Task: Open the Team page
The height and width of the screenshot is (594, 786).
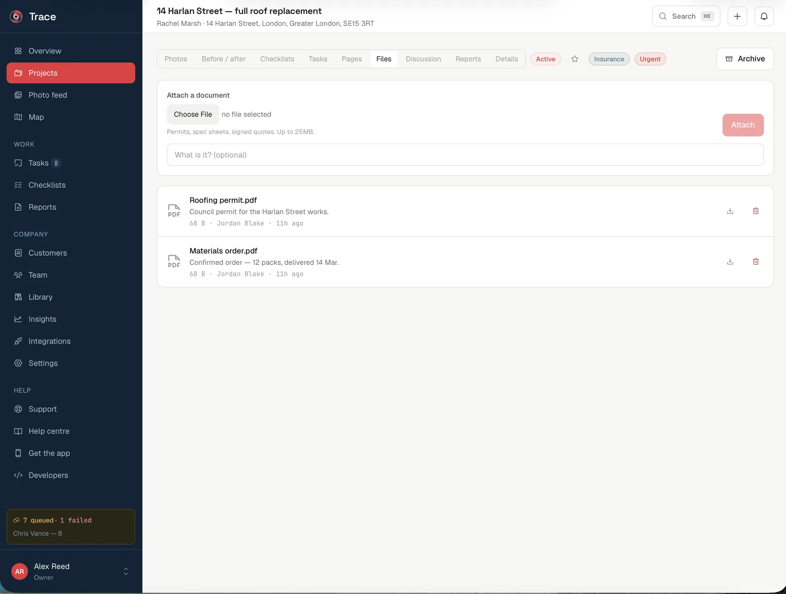Action: (71, 275)
